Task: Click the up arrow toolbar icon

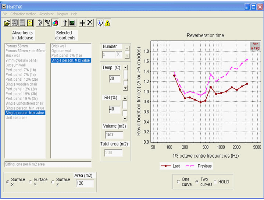Action: [x=65, y=23]
